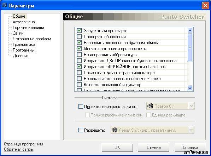
Task: Click the Отмена button
Action: tap(153, 148)
